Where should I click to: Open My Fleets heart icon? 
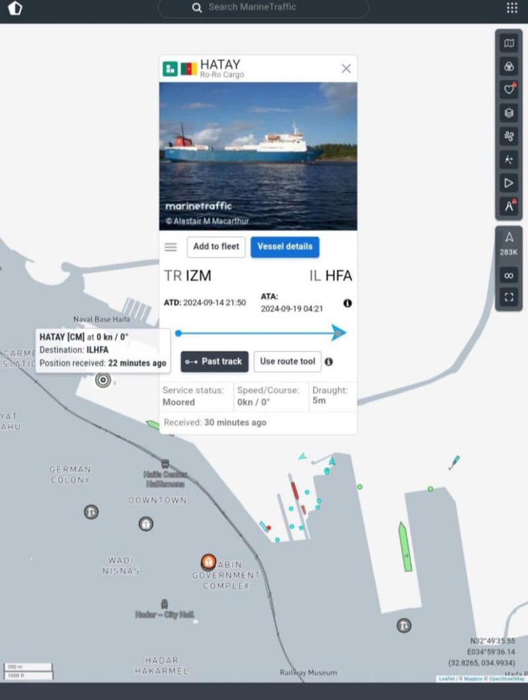[509, 90]
